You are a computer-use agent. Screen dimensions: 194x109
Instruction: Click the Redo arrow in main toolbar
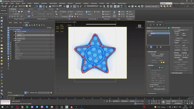click(x=5, y=6)
